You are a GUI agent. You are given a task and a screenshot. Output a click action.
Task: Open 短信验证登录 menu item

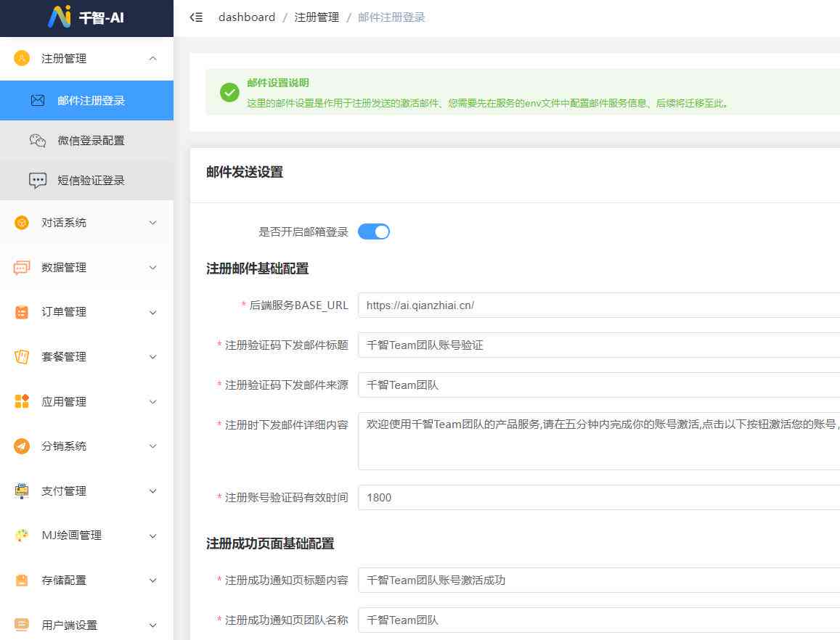click(87, 181)
